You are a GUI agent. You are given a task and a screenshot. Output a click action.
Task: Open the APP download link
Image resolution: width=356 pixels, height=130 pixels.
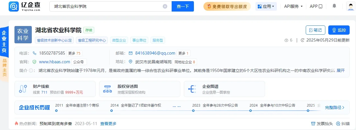point(316,6)
